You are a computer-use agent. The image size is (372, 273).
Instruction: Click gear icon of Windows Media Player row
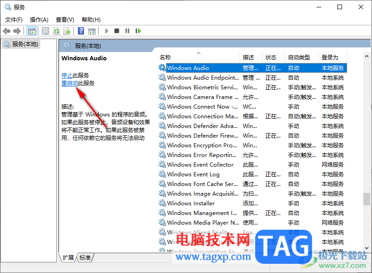[162, 222]
